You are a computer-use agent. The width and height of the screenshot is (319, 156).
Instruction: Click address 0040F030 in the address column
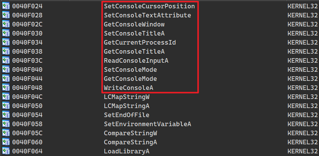27,34
